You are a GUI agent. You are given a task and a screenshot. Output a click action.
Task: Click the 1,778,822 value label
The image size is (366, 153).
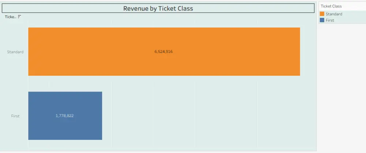tap(65, 116)
